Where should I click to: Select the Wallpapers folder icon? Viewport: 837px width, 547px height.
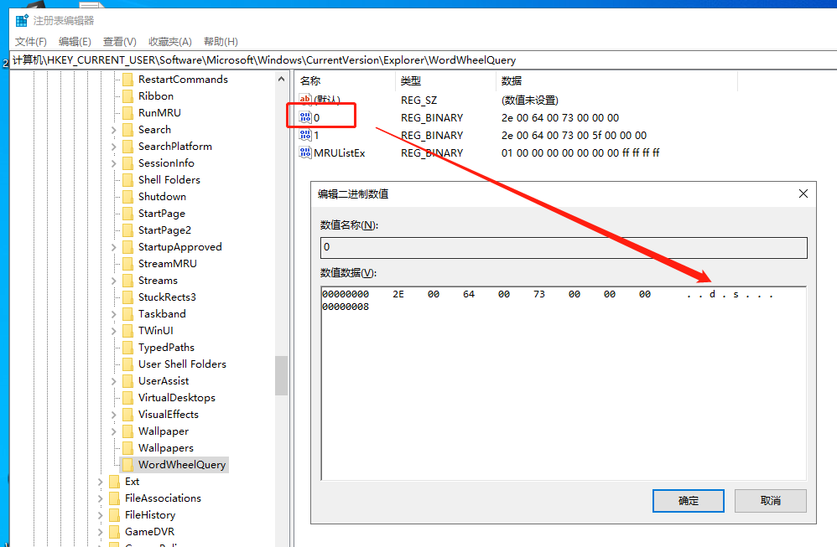click(127, 447)
